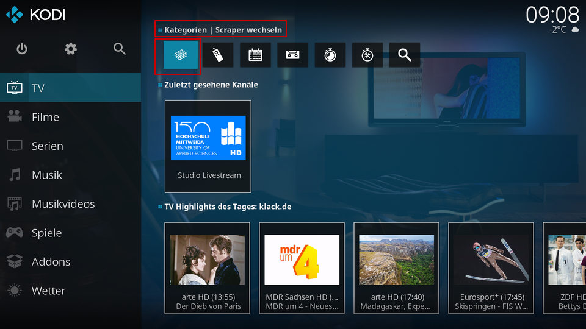Click the open box icon beside Addons

point(15,261)
